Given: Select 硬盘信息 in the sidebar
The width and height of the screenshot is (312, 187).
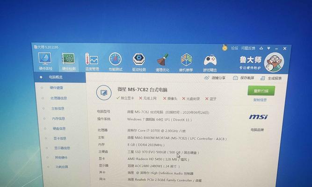Looking at the screenshot, I should click(x=59, y=129).
